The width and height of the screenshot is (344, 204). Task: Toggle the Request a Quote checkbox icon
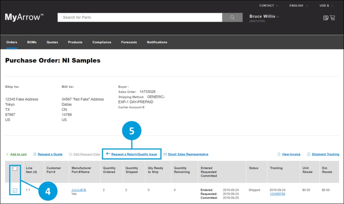[35, 154]
